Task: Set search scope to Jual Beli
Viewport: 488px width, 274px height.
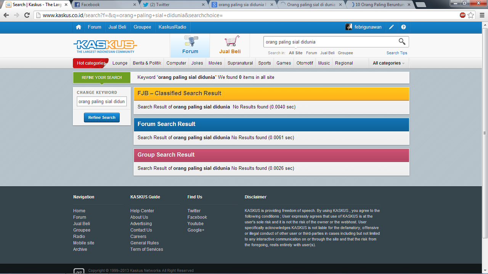Action: coord(327,53)
